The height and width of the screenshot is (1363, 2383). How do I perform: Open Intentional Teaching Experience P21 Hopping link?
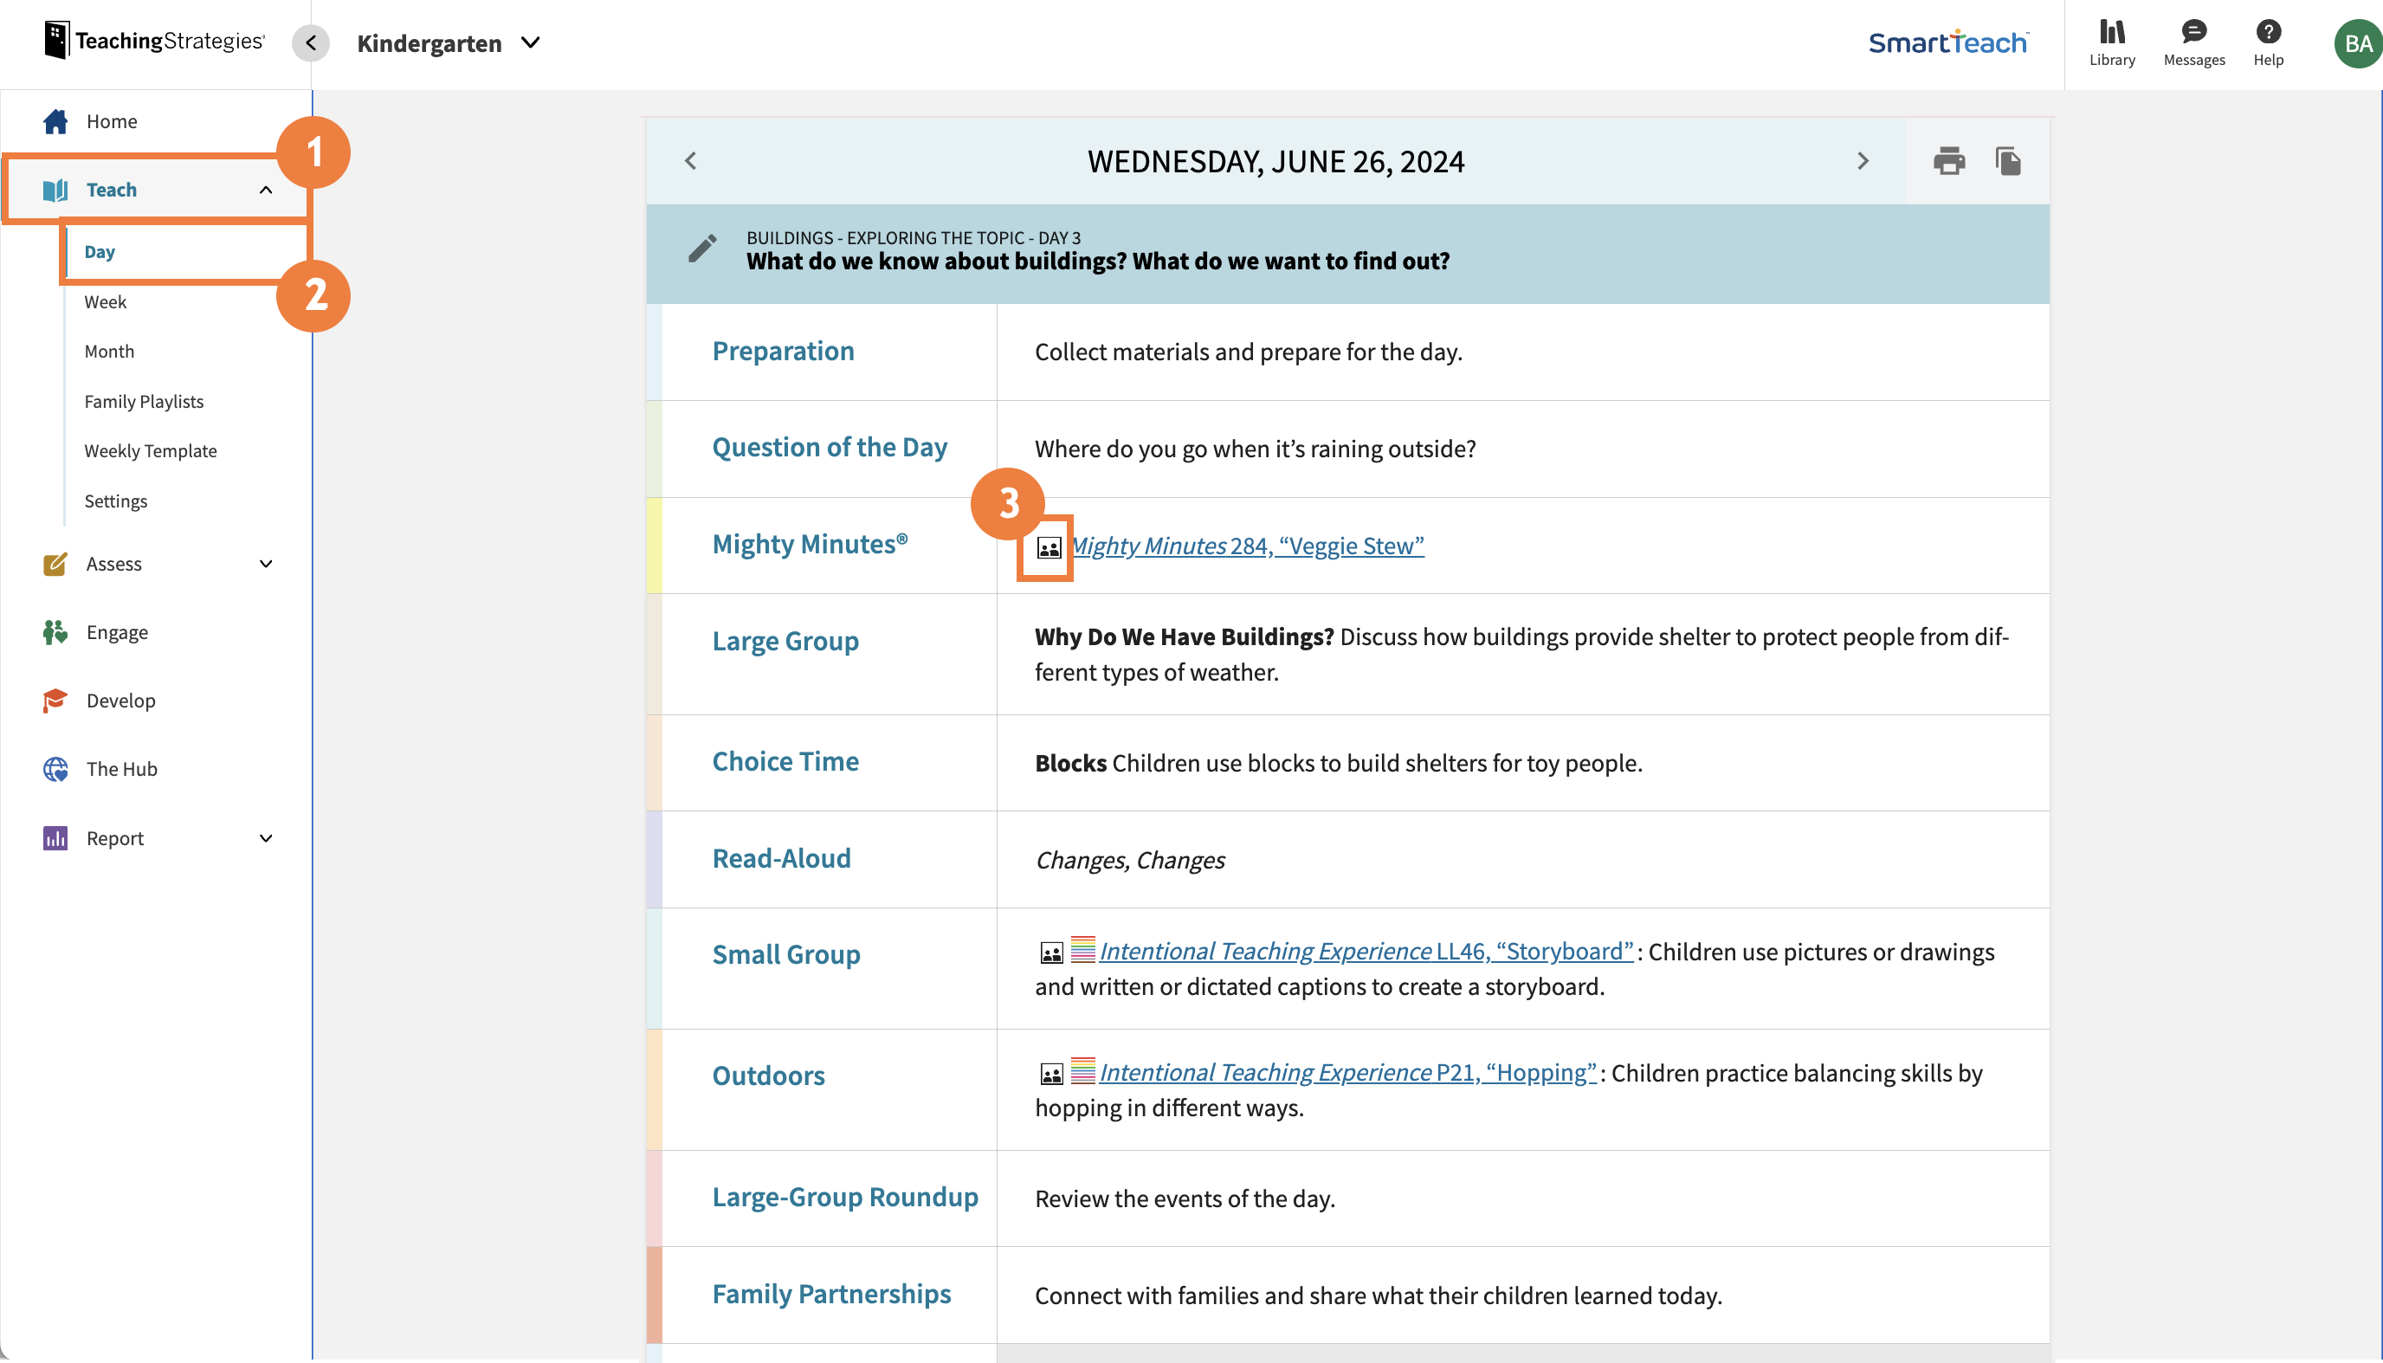click(x=1346, y=1072)
